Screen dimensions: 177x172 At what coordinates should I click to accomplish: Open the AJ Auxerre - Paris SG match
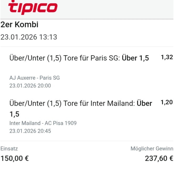coord(35,78)
